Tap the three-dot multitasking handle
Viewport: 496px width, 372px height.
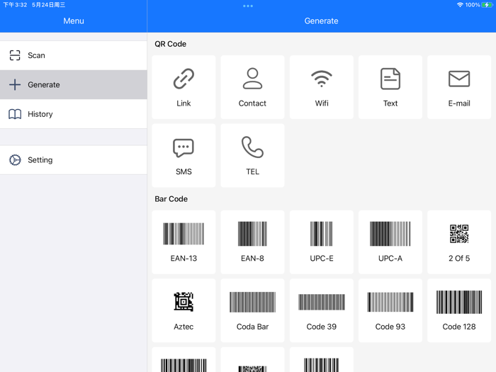pos(248,6)
